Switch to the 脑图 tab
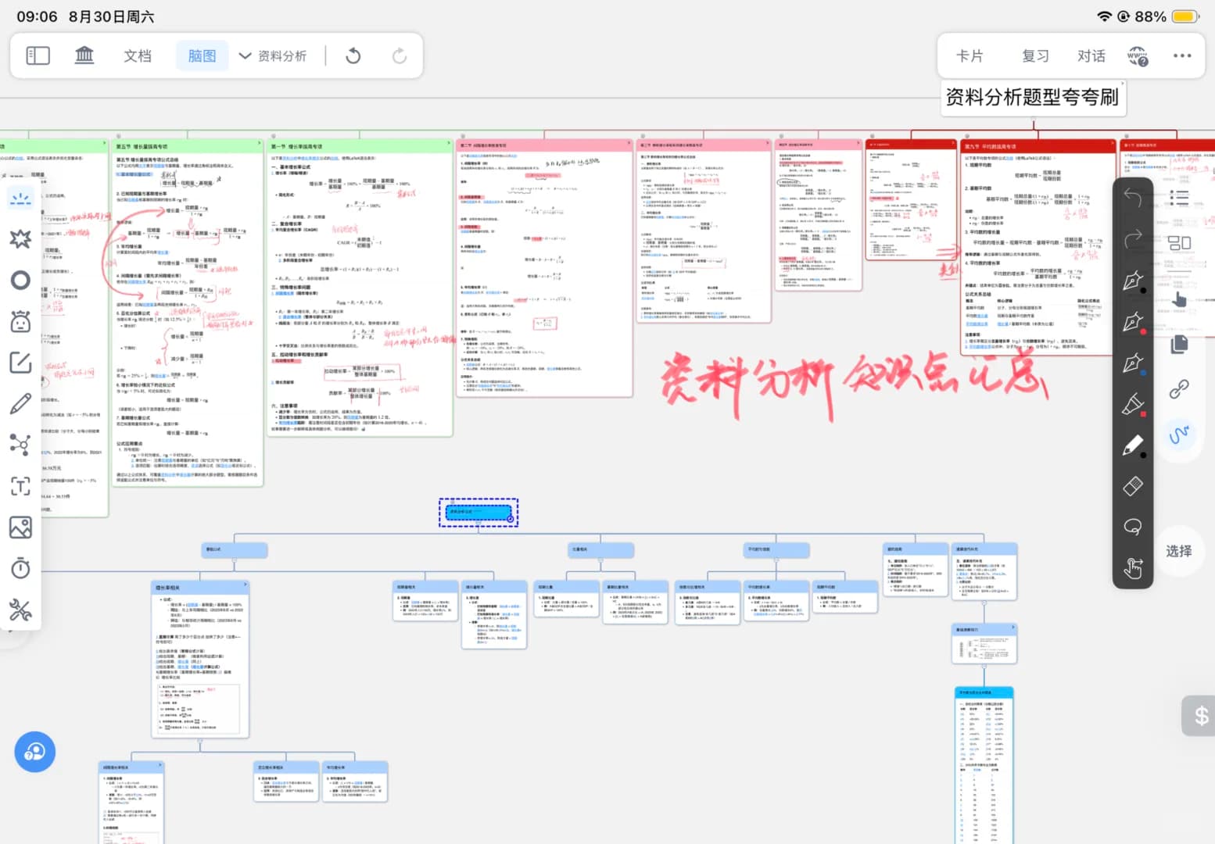This screenshot has height=844, width=1215. [202, 55]
